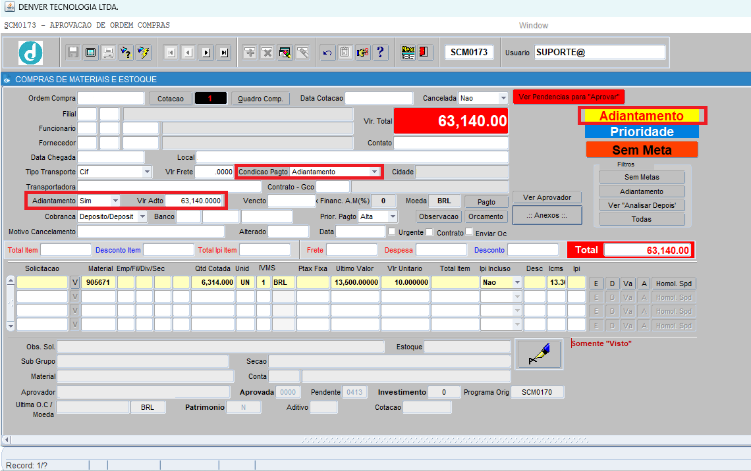This screenshot has height=471, width=751.
Task: Click the pointing-hand scissors toolbar icon
Action: pos(362,52)
